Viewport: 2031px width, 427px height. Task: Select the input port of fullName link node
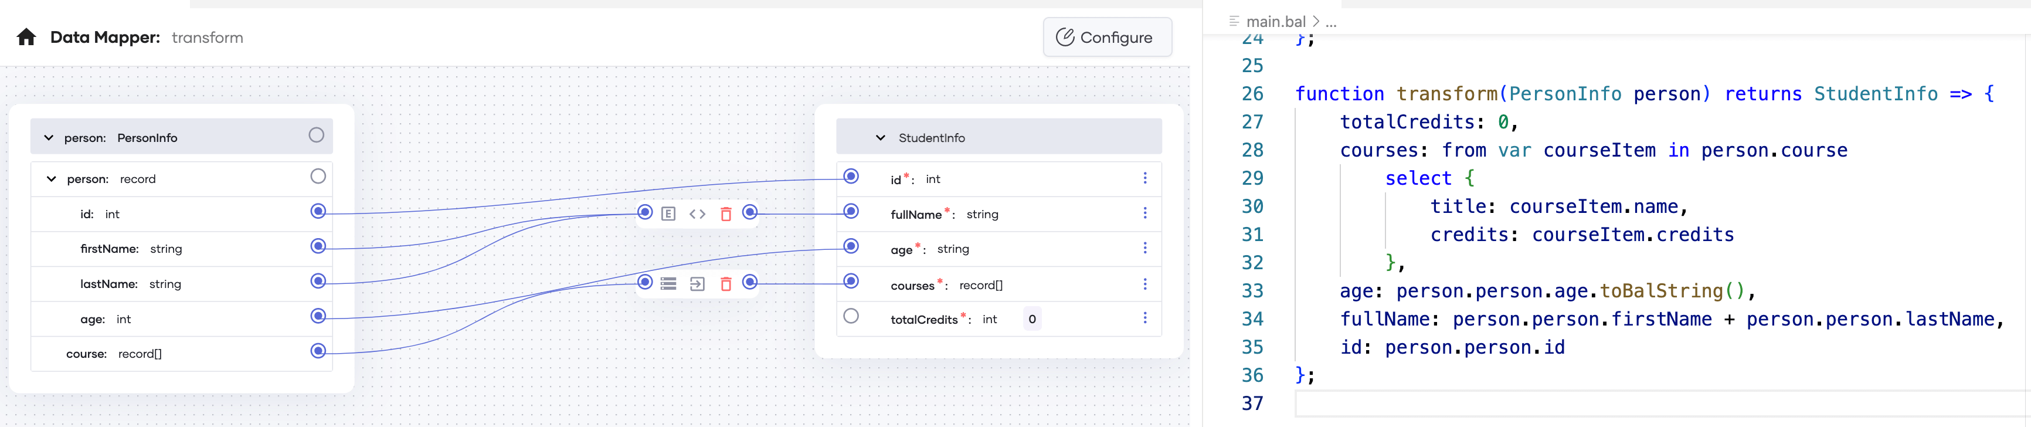[645, 212]
